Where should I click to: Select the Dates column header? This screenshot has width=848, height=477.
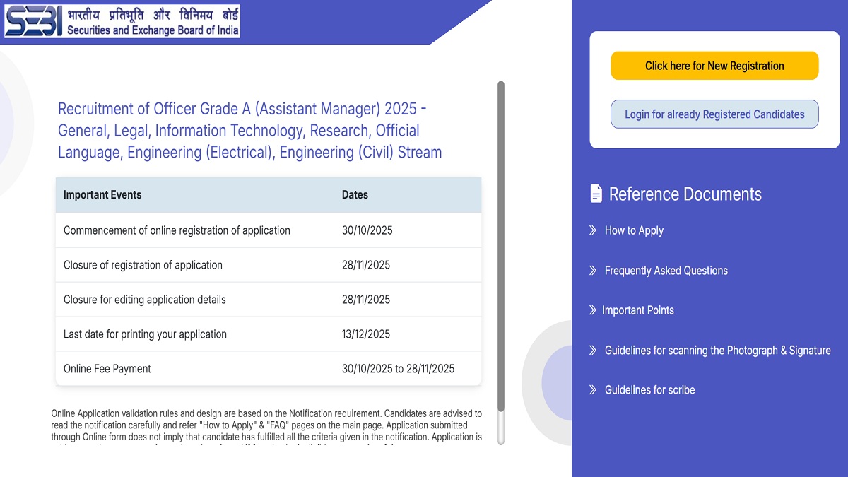coord(355,195)
